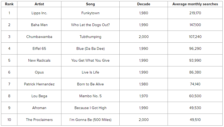Click I'm Gonna Be (500 Miles) cell
Image resolution: width=224 pixels, height=127 pixels.
tap(90, 120)
